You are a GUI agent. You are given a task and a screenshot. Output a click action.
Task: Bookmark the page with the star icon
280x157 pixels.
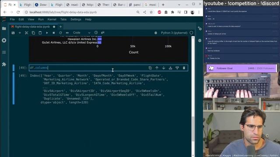[151, 12]
